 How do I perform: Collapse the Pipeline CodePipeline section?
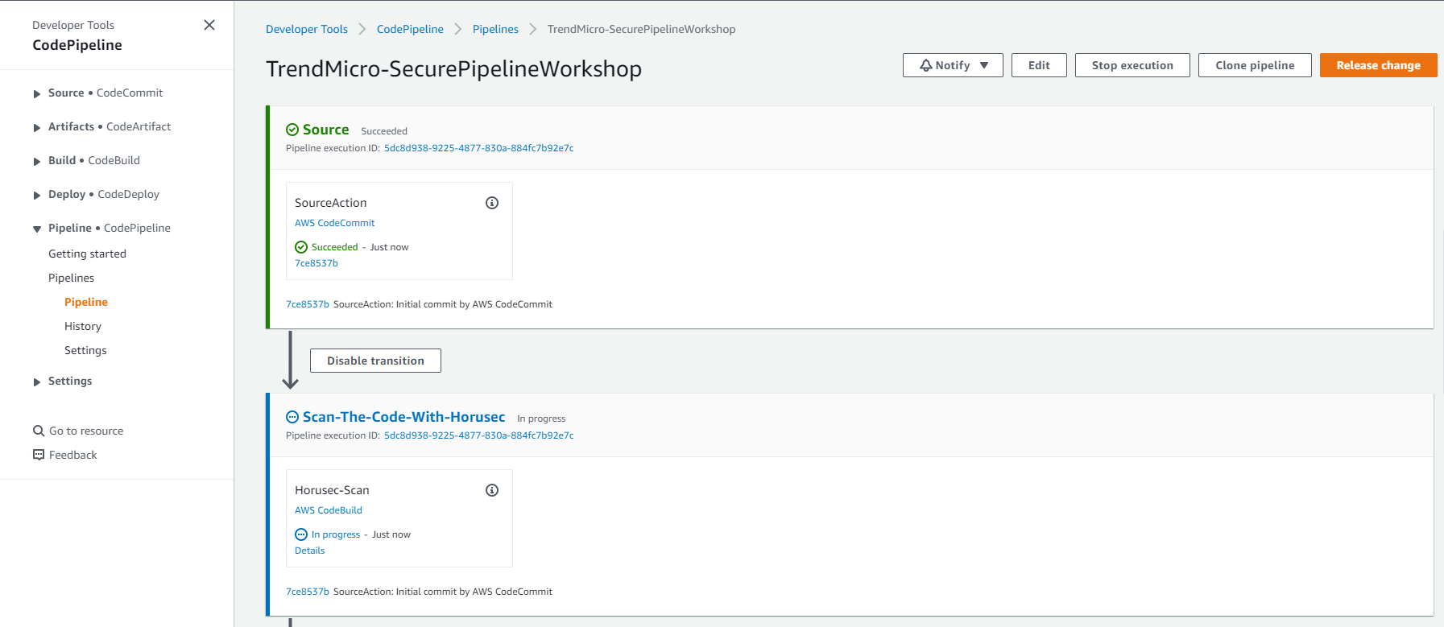37,229
